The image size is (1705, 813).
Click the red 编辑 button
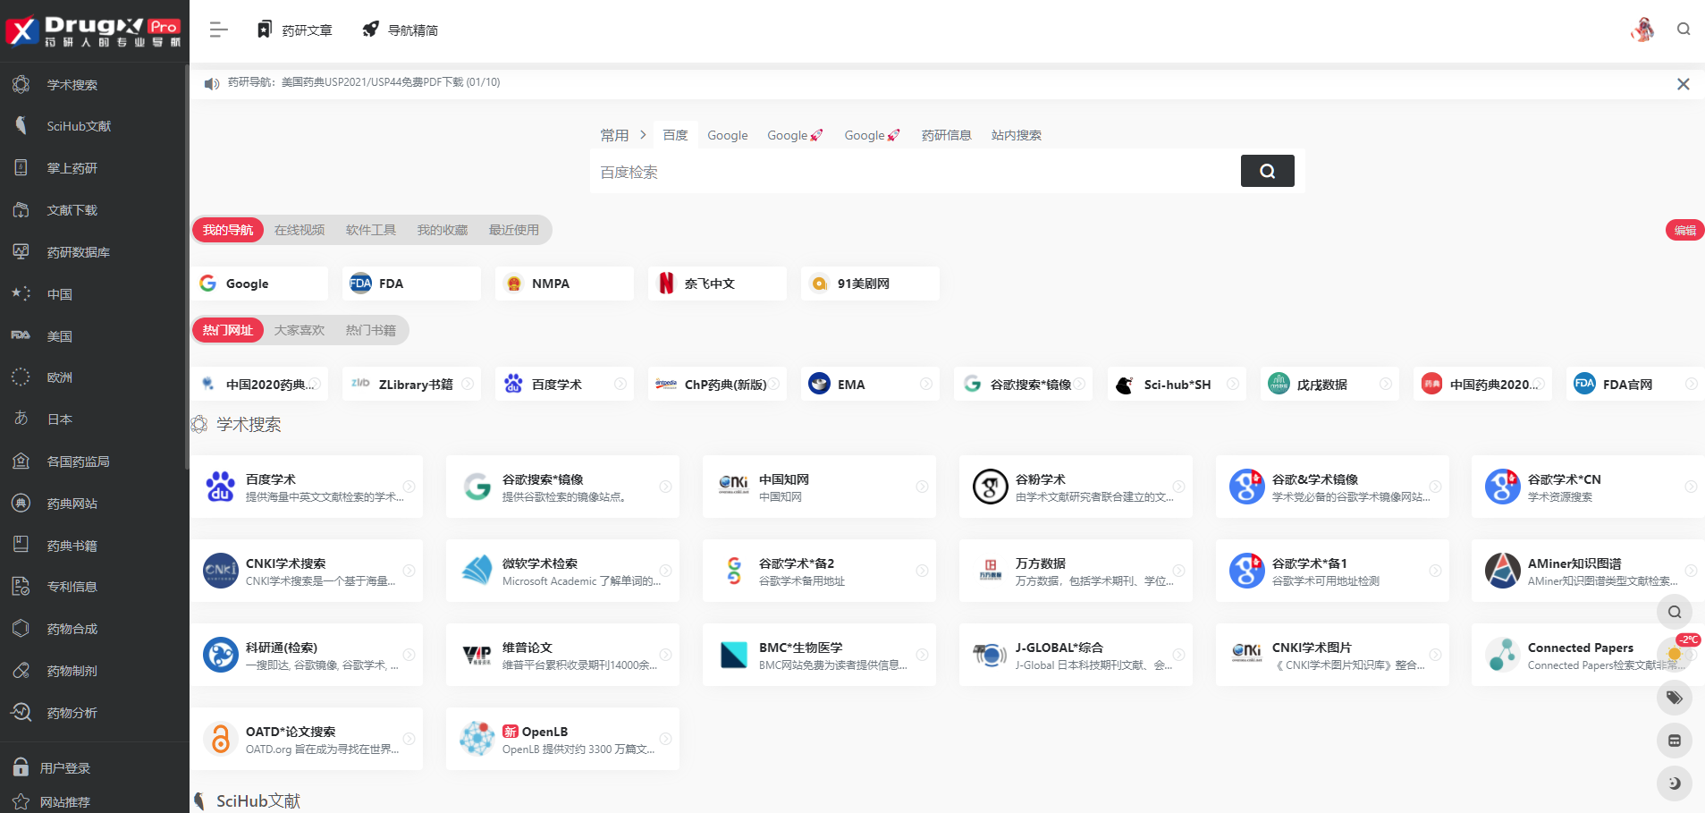tap(1684, 230)
